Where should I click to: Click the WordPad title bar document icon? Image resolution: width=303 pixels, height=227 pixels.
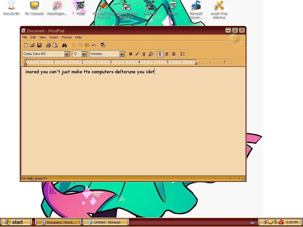click(x=23, y=31)
